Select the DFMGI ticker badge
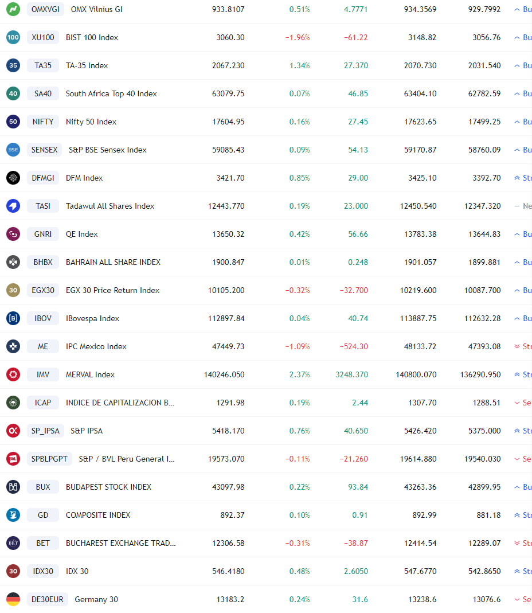This screenshot has height=613, width=532. [43, 178]
